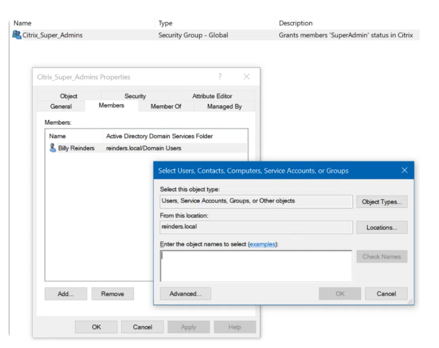Switch to the Security tab
439x348 pixels.
click(135, 96)
